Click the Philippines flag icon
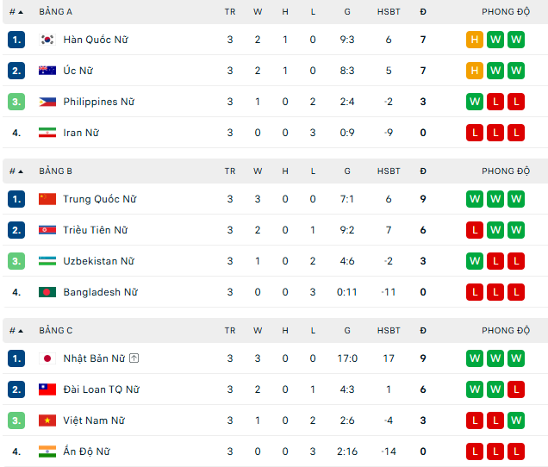This screenshot has height=467, width=548. tap(47, 102)
